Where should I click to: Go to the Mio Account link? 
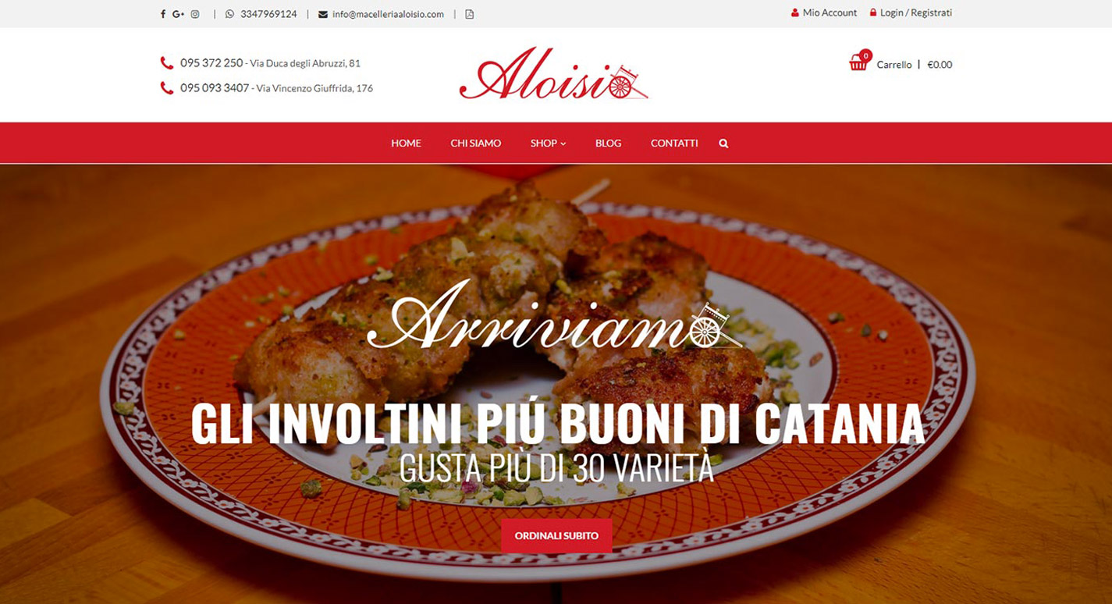[824, 13]
